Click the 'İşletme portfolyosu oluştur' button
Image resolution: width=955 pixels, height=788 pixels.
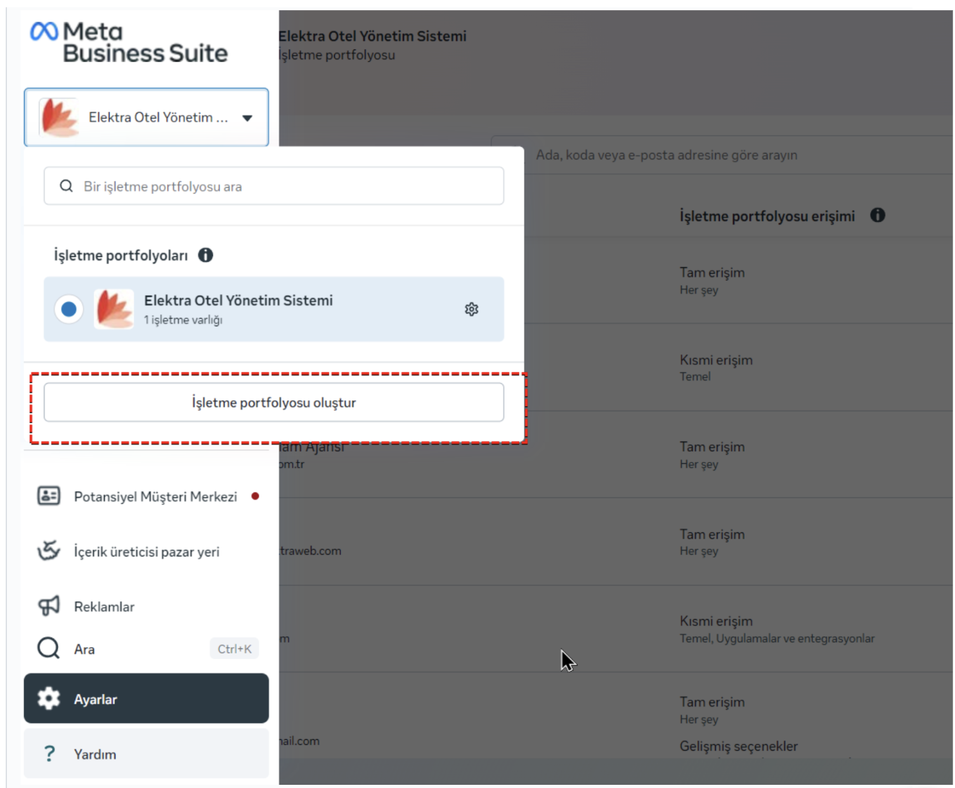tap(274, 402)
